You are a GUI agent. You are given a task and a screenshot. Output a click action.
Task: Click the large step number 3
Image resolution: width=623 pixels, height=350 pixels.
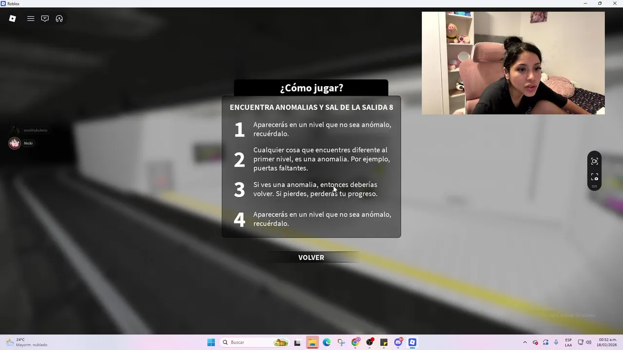click(239, 190)
